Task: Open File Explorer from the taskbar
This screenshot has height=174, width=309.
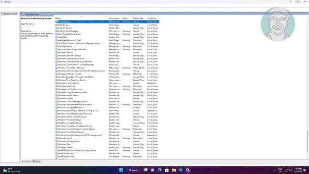Action: pyautogui.click(x=174, y=170)
